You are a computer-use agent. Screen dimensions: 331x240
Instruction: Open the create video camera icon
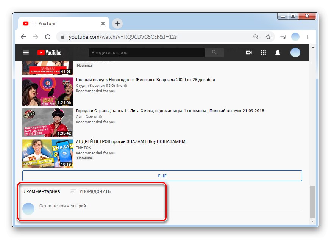point(249,52)
